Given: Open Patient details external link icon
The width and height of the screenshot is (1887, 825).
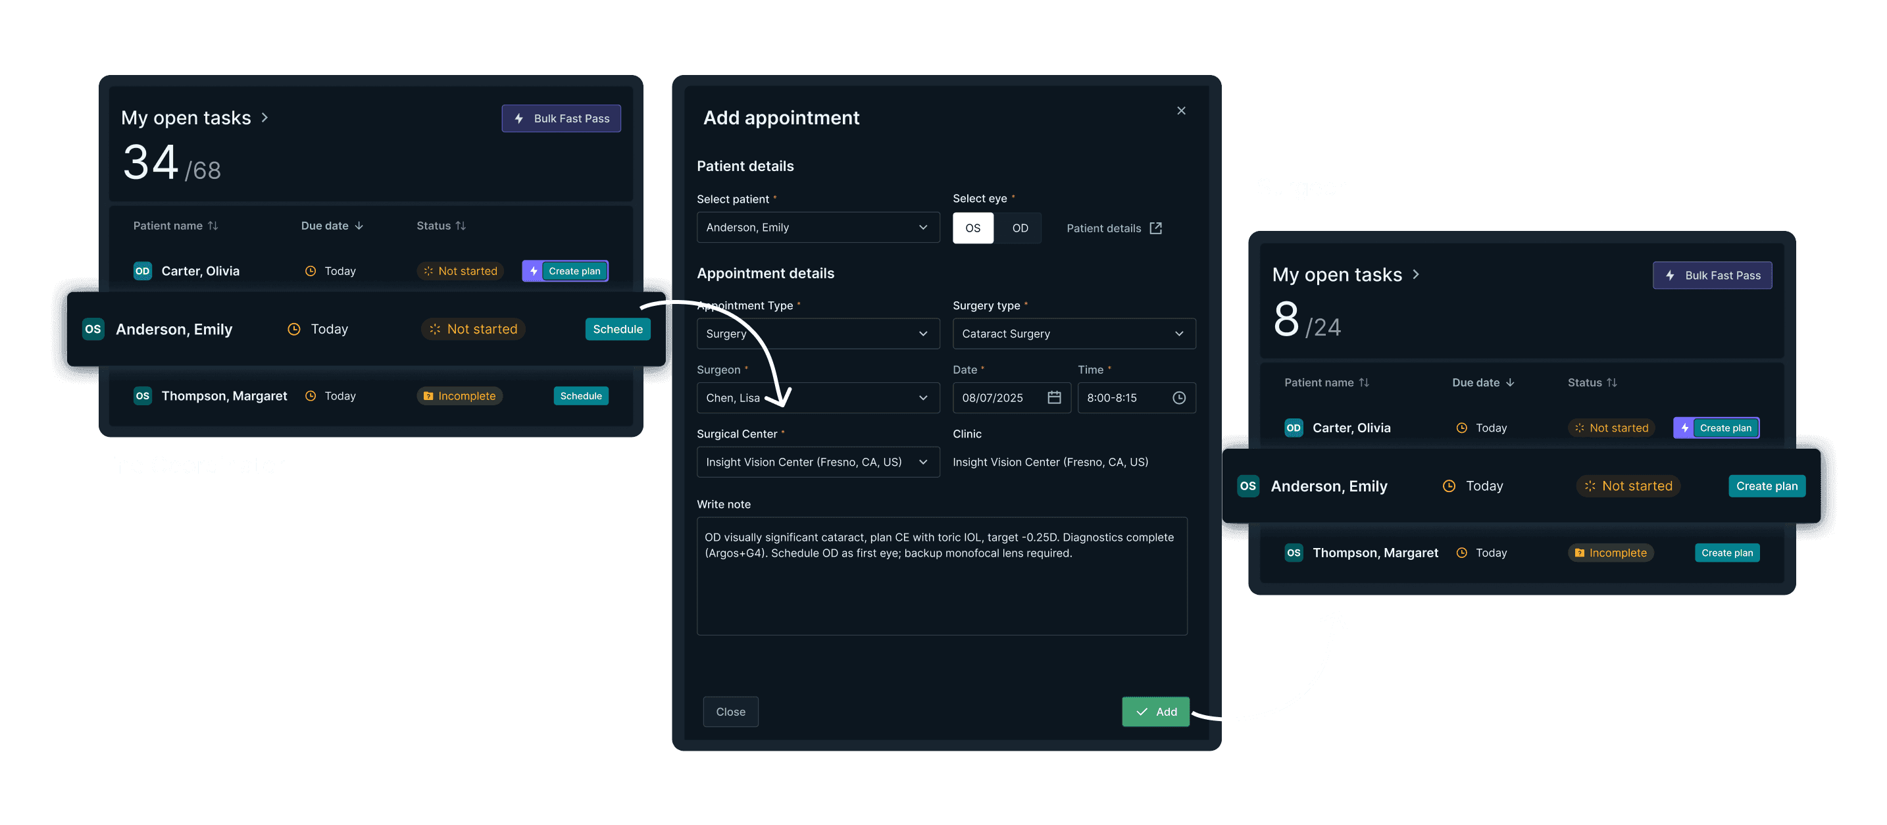Looking at the screenshot, I should click(1156, 228).
